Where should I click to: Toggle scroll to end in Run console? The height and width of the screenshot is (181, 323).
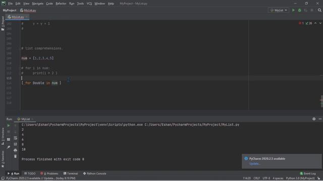15,144
